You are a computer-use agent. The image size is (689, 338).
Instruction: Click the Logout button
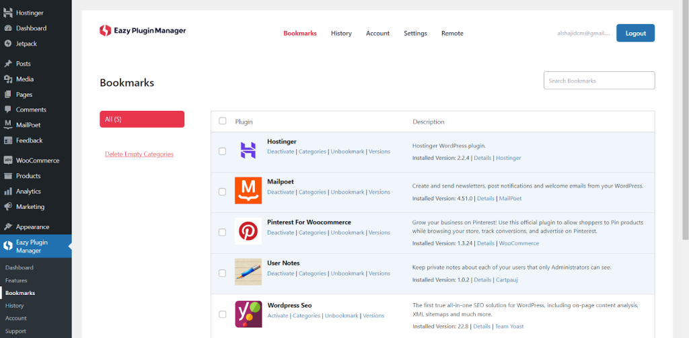635,33
